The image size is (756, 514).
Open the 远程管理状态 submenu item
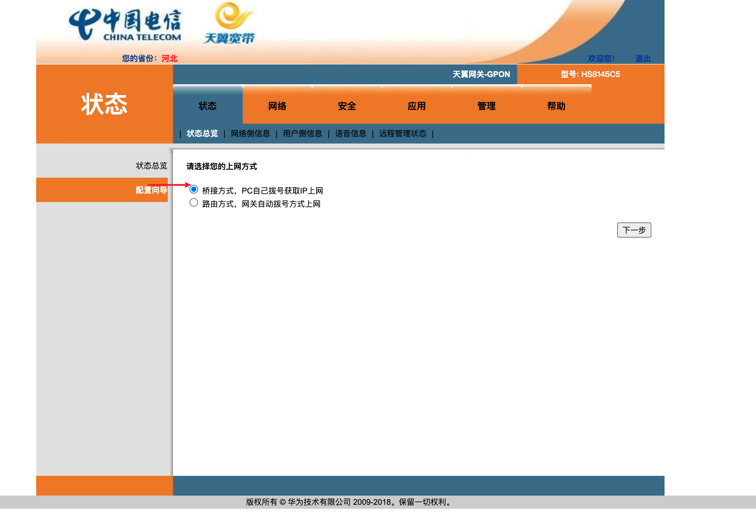[x=403, y=134]
